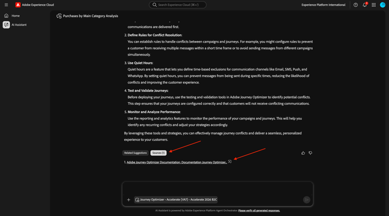Click the Journey Optimizer context chip icon

137,199
